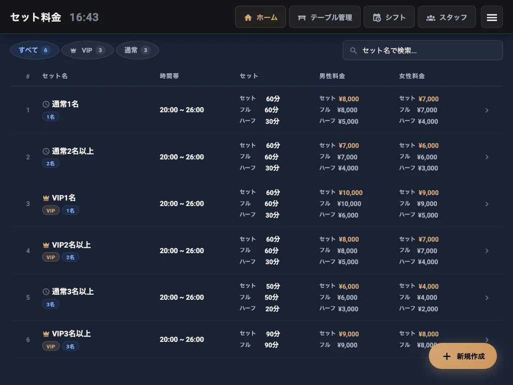Click the crown icon beside VIP3名以上
513x385 pixels.
[x=46, y=333]
